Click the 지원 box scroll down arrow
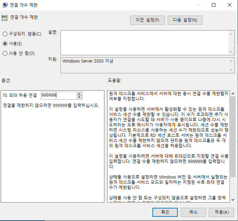This screenshot has height=221, width=238. (231, 70)
